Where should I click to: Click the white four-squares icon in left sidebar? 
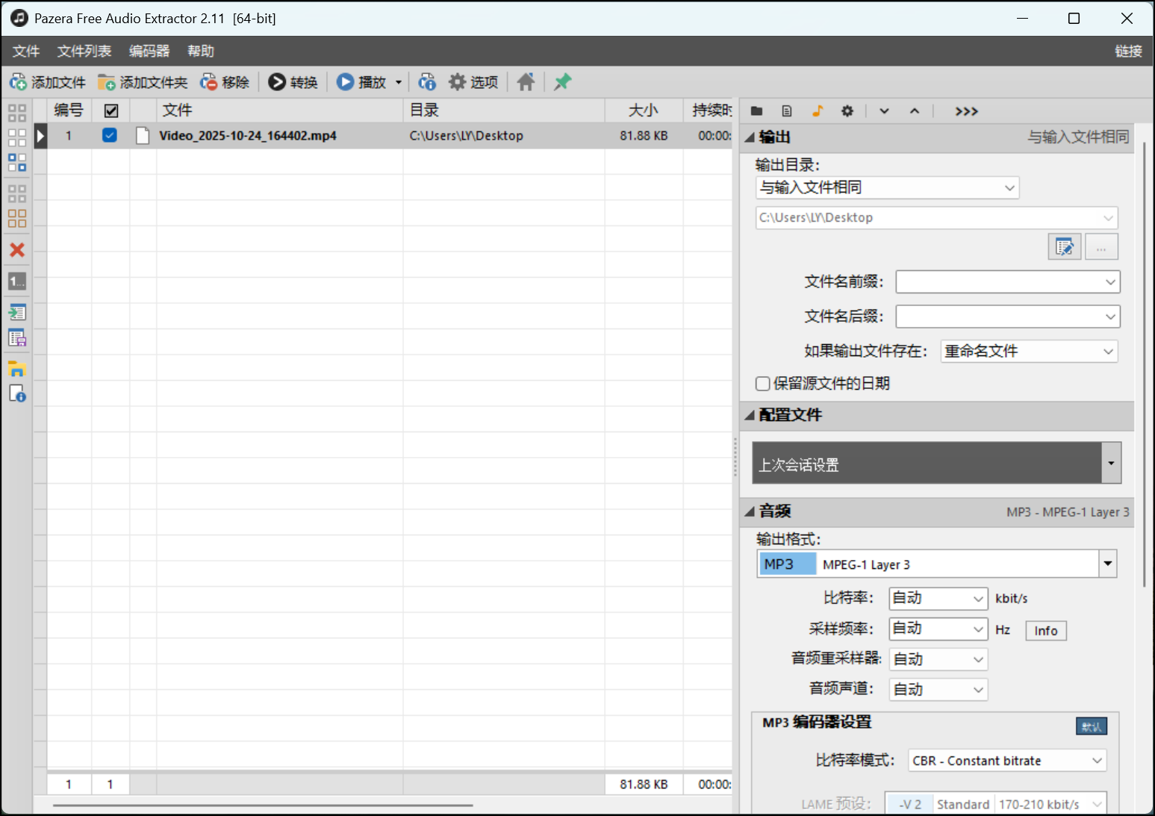pos(17,137)
